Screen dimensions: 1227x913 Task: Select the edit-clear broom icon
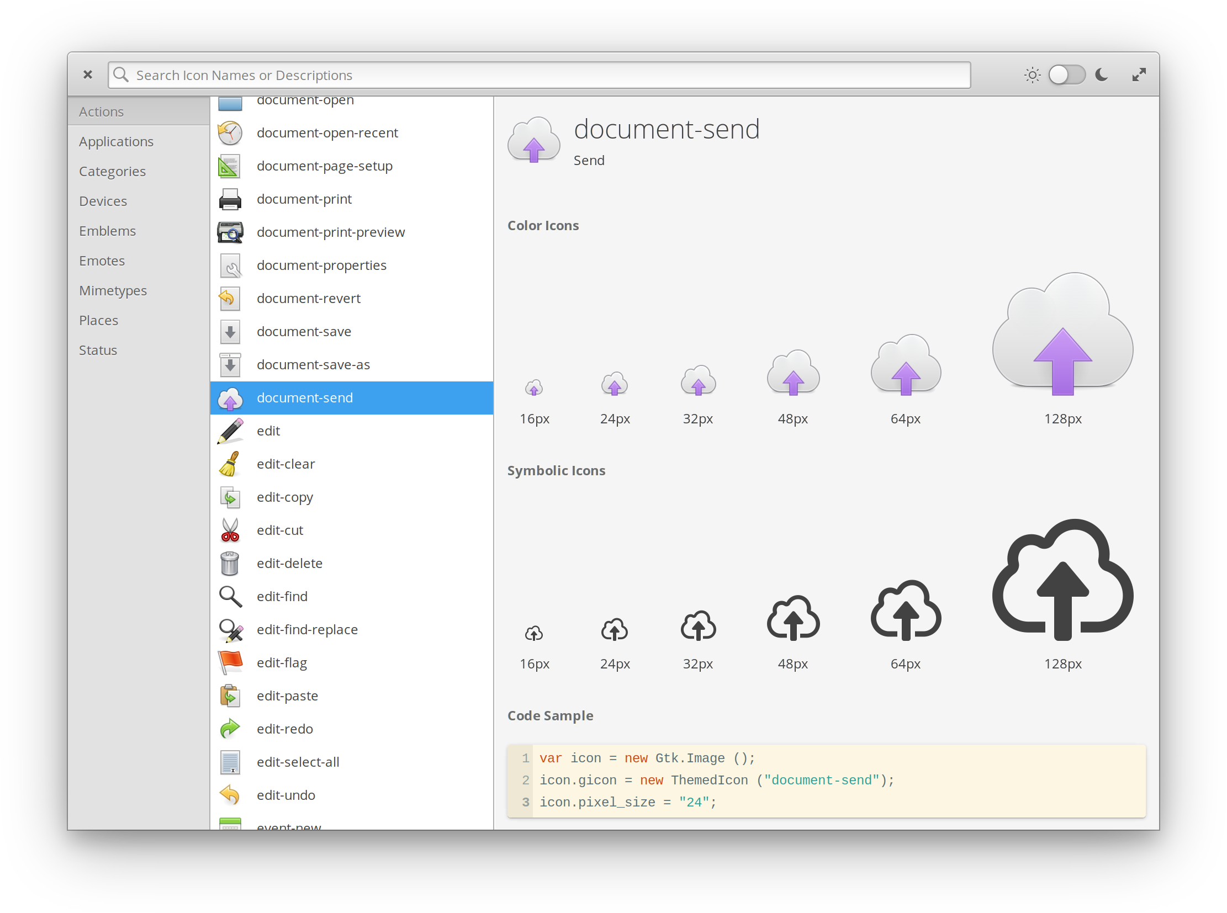point(230,464)
